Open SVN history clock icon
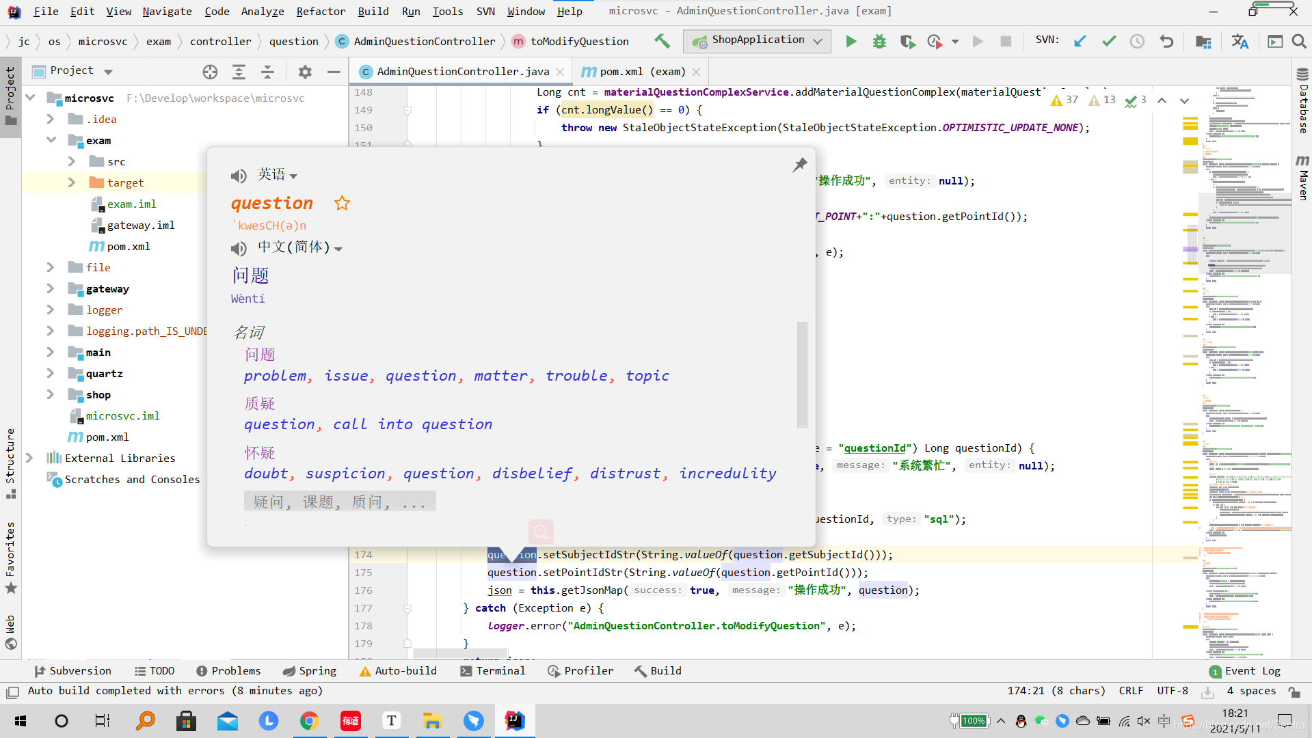Image resolution: width=1312 pixels, height=738 pixels. click(x=1137, y=41)
